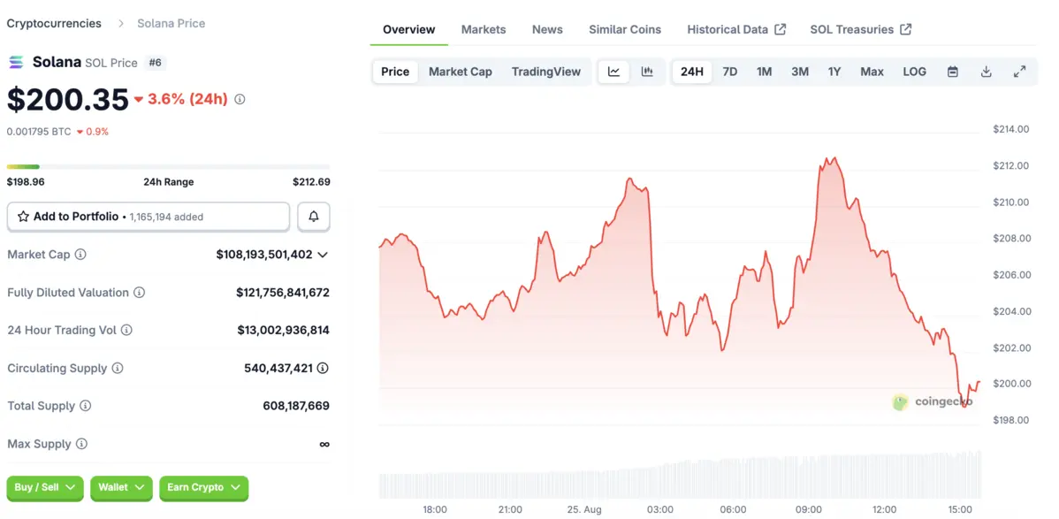The width and height of the screenshot is (1059, 519).
Task: Toggle LOG scale on chart
Action: 914,72
